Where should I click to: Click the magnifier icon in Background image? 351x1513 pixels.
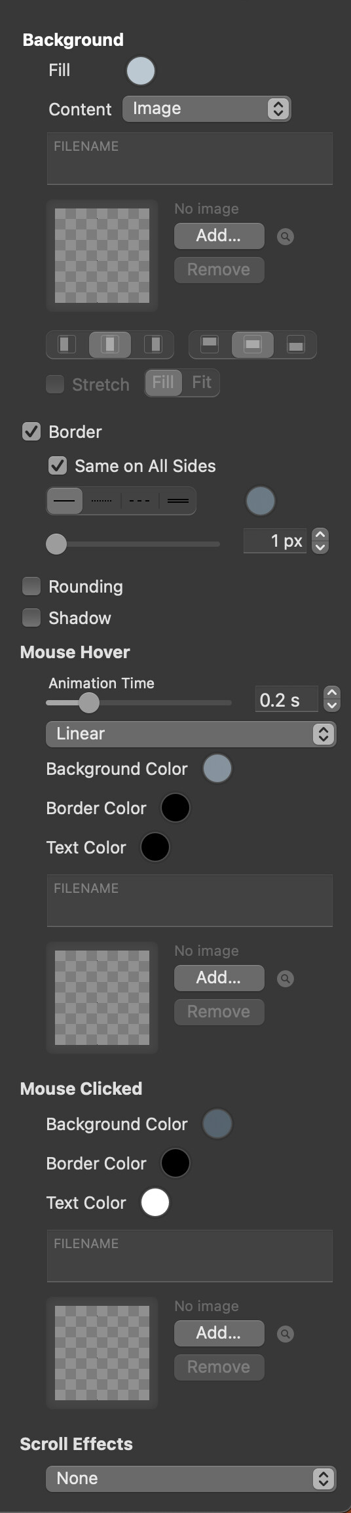[286, 237]
